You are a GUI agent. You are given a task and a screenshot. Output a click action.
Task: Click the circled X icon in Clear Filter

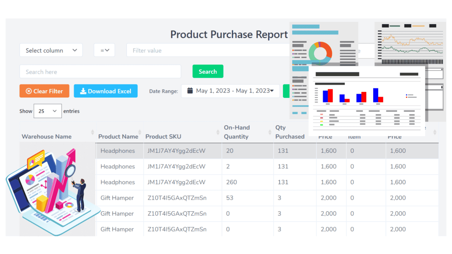[28, 91]
